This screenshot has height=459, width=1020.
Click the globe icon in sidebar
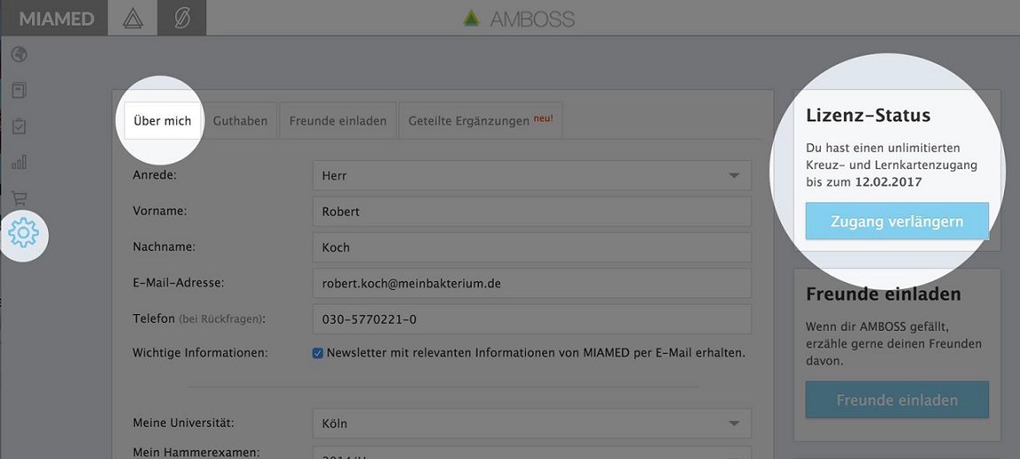[19, 54]
